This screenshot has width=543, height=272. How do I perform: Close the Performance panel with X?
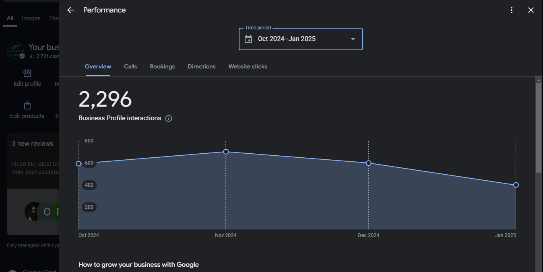[531, 10]
